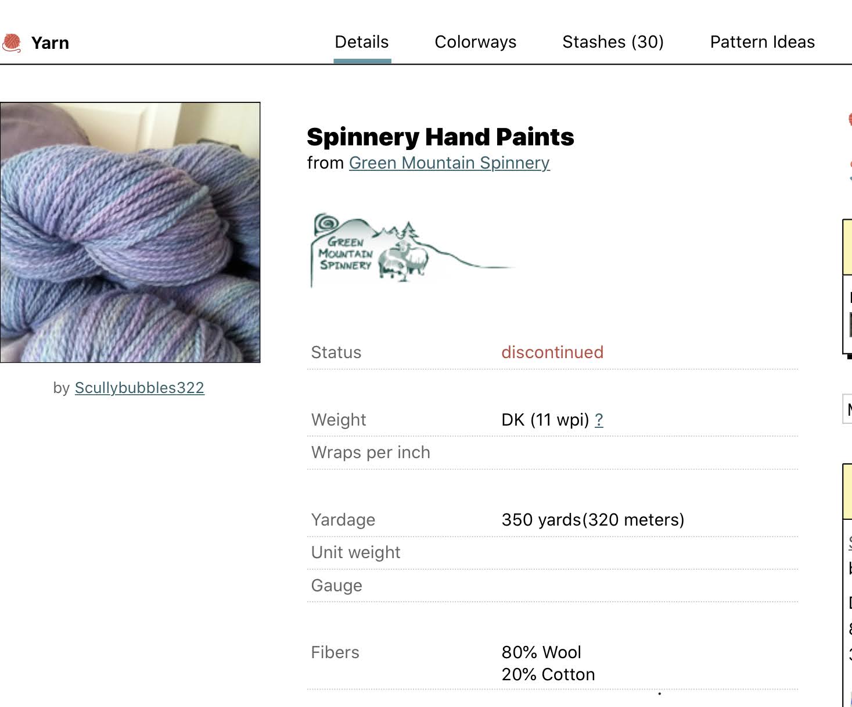Click the Unit weight row label
Screen dimensions: 852x707
point(355,552)
